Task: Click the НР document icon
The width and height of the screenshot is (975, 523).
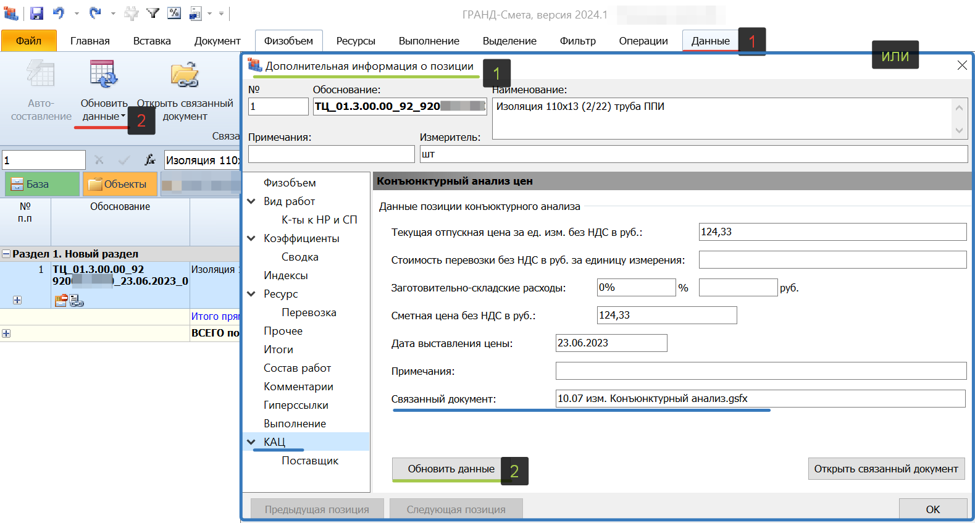Action: pos(195,13)
